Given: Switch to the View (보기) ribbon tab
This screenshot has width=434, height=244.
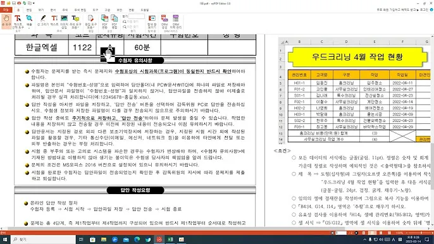Looking at the screenshot, I should [x=41, y=10].
